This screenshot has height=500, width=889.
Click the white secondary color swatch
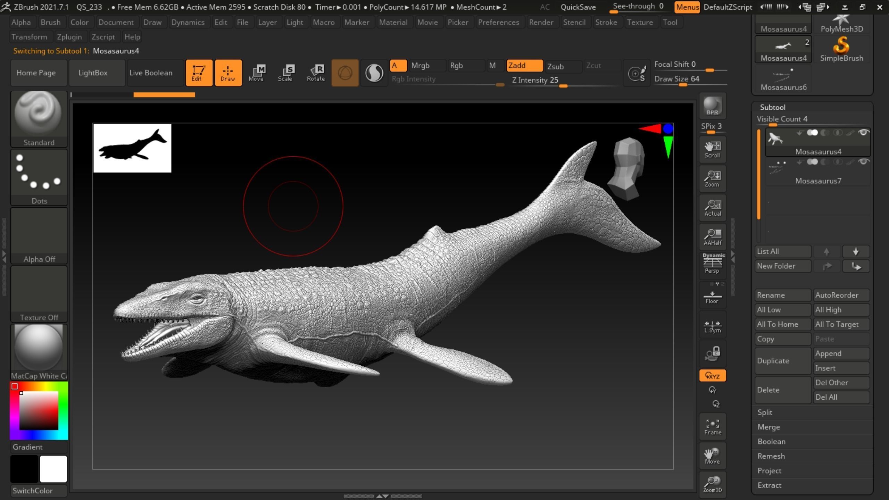click(53, 469)
